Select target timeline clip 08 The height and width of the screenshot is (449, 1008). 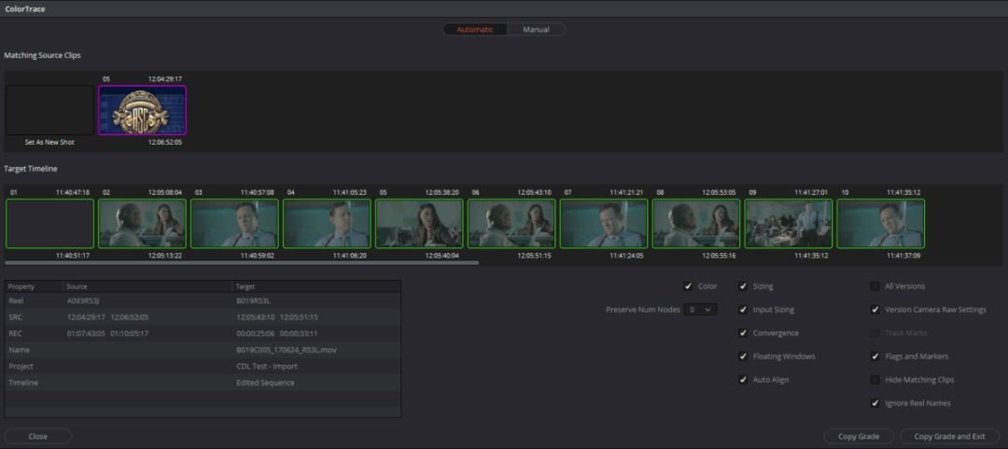point(696,223)
